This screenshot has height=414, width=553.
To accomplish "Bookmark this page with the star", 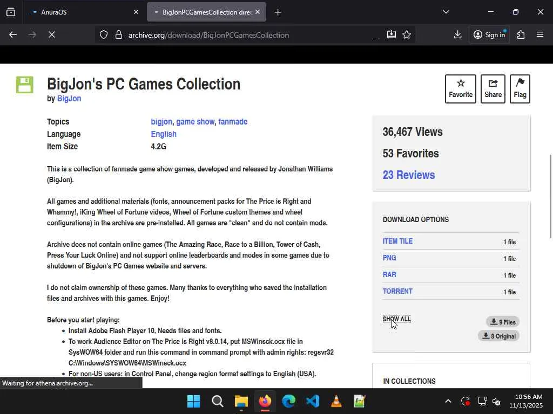I will coord(407,34).
